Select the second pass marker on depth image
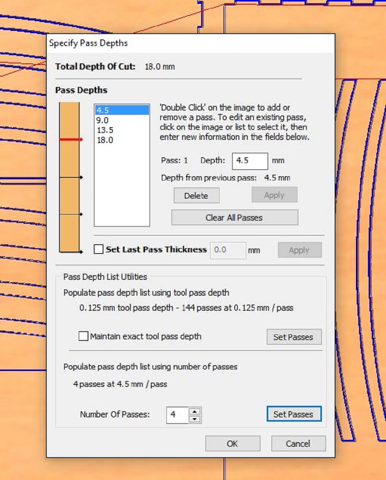Screen dimensions: 386x480 [71, 177]
